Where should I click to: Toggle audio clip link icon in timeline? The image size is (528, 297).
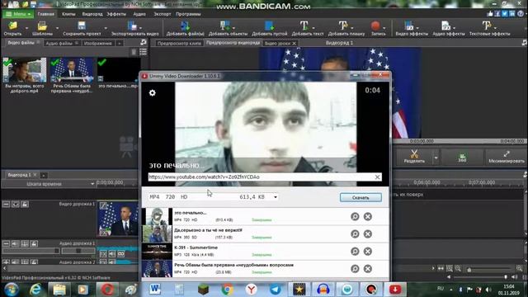121,254
